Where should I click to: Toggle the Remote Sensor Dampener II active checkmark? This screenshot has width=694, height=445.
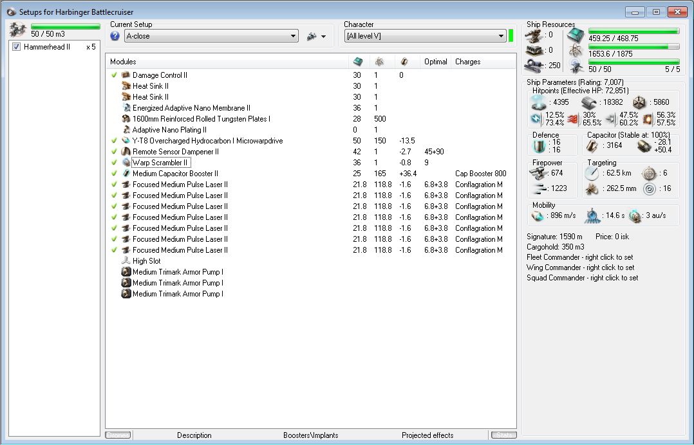coord(114,152)
